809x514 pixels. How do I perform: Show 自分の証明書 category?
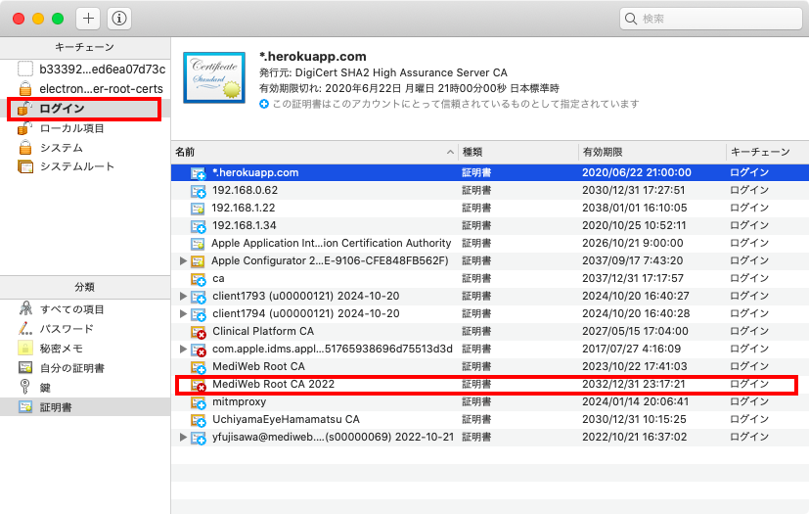coord(85,368)
